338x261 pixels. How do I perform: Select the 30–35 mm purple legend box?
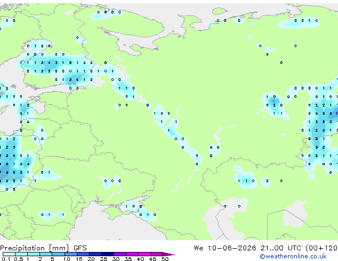(x=120, y=254)
